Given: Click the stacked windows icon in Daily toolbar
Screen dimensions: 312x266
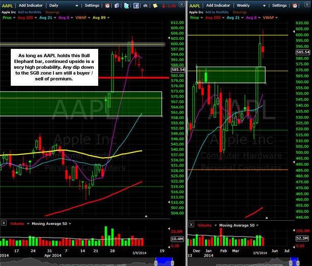Looking at the screenshot, I should [117, 5].
